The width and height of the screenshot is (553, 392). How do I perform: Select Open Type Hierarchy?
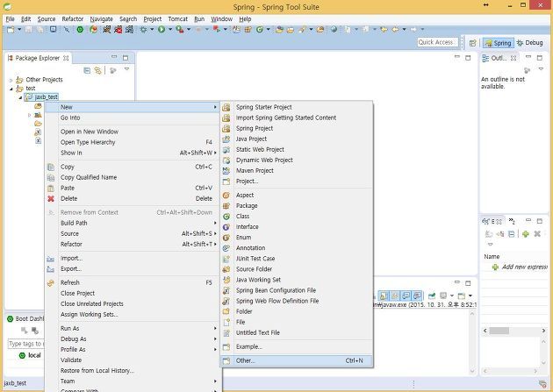click(133, 142)
